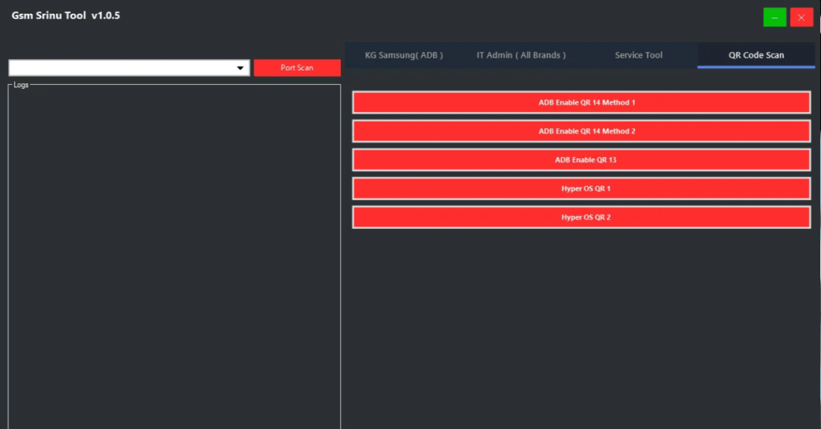The height and width of the screenshot is (429, 821).
Task: Run ADB Enable QR 14 Method 2
Action: click(581, 131)
